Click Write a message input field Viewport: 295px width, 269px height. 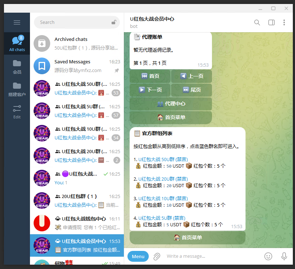(213, 256)
